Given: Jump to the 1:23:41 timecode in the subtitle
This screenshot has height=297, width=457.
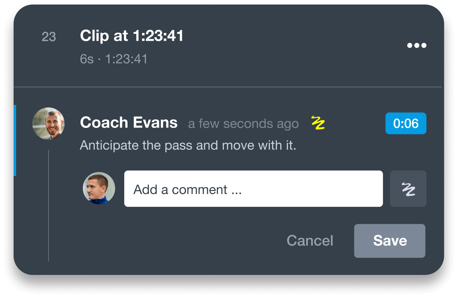Looking at the screenshot, I should 126,59.
